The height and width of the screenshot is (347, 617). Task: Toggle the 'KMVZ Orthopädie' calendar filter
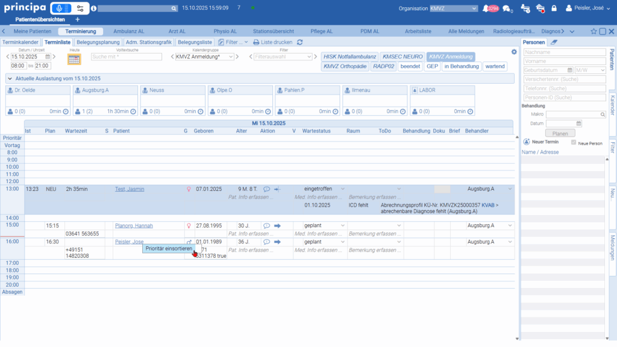click(344, 66)
